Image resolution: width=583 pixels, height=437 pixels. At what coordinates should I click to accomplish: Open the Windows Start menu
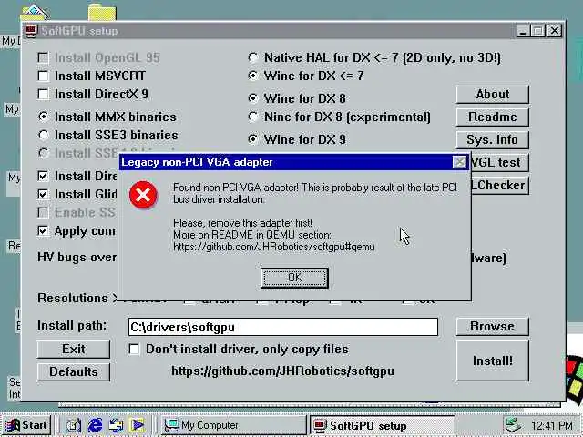pos(26,425)
